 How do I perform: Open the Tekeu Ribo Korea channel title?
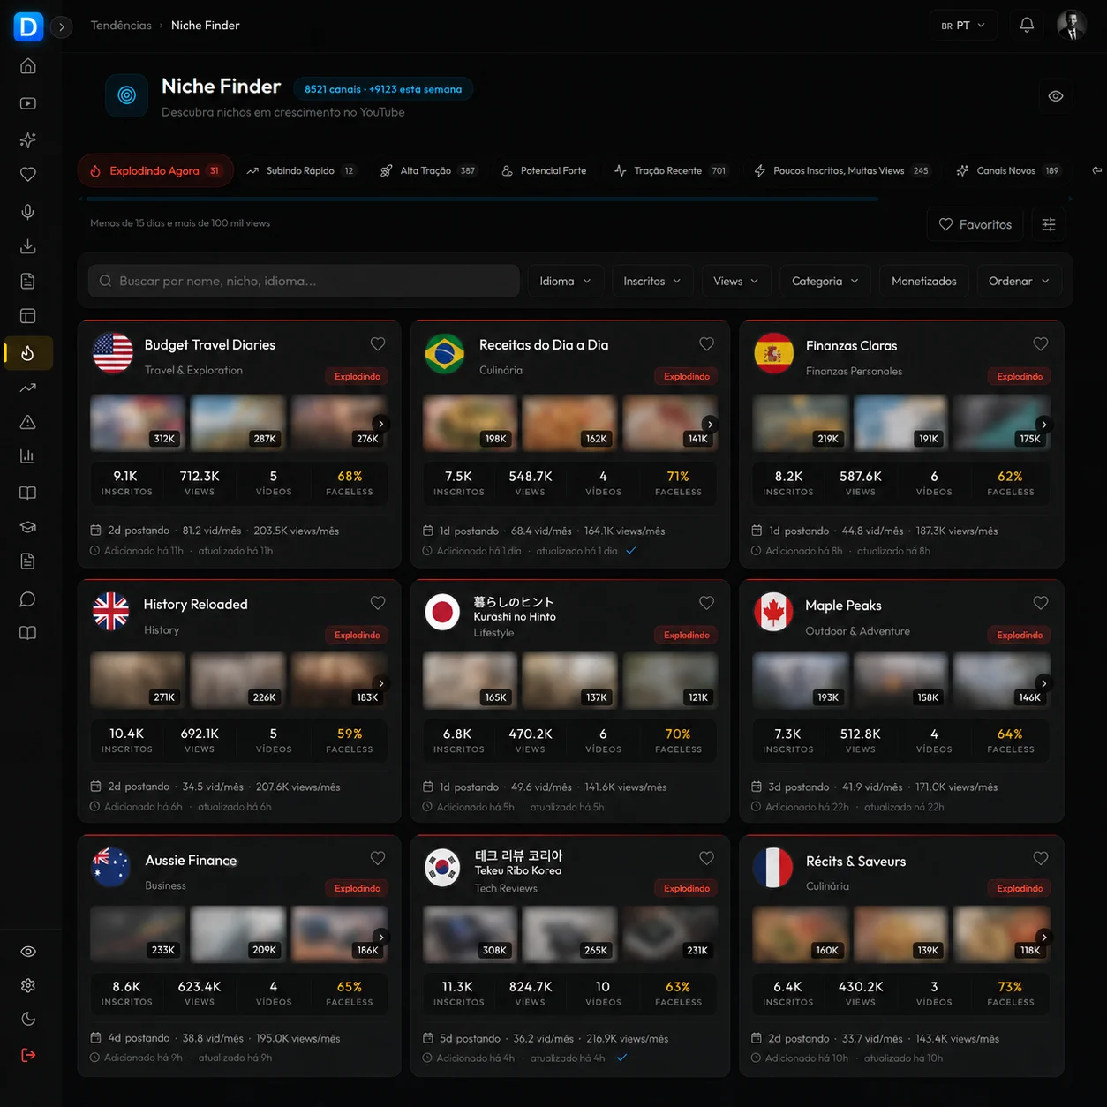pos(518,870)
